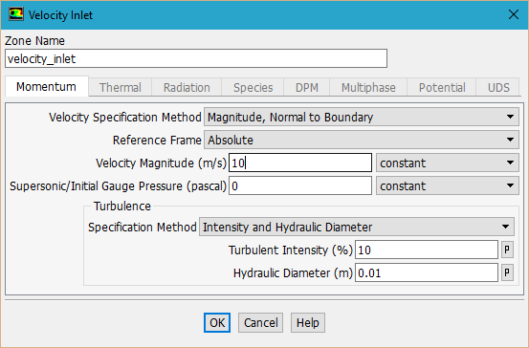
Task: Click the Zone Name text field
Action: click(196, 58)
